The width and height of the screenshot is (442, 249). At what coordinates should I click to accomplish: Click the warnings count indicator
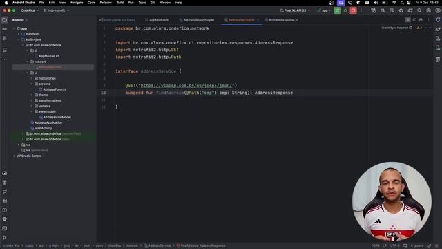419,28
